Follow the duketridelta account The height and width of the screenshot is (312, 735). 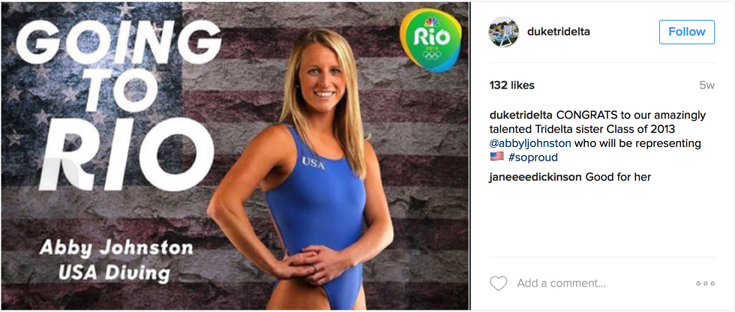[687, 31]
